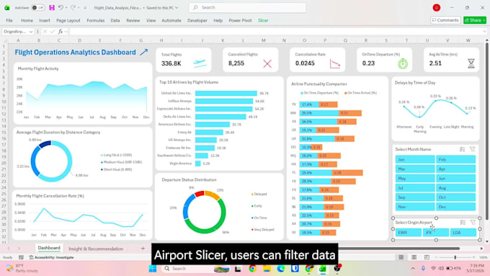
Task: Toggle the AutoSave switch
Action: (x=37, y=7)
